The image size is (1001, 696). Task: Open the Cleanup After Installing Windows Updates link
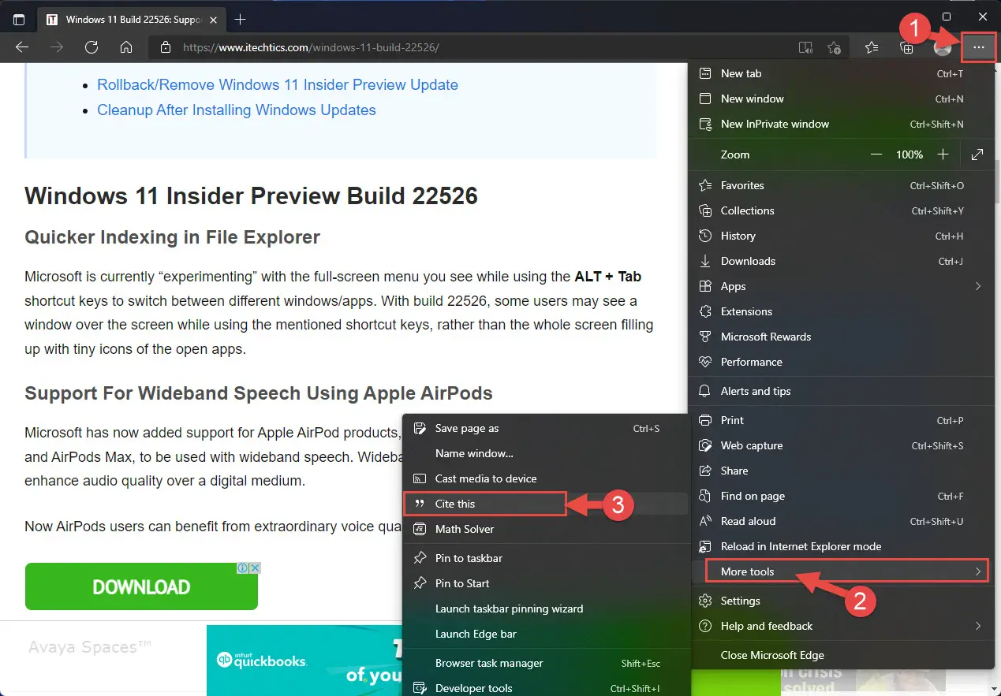(237, 110)
